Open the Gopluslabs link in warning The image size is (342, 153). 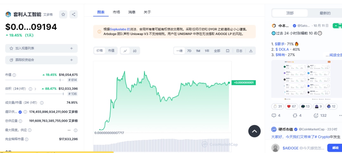[x=118, y=29]
